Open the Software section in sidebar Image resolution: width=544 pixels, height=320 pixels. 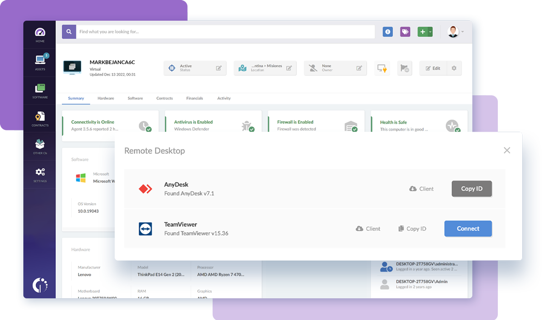coord(40,90)
